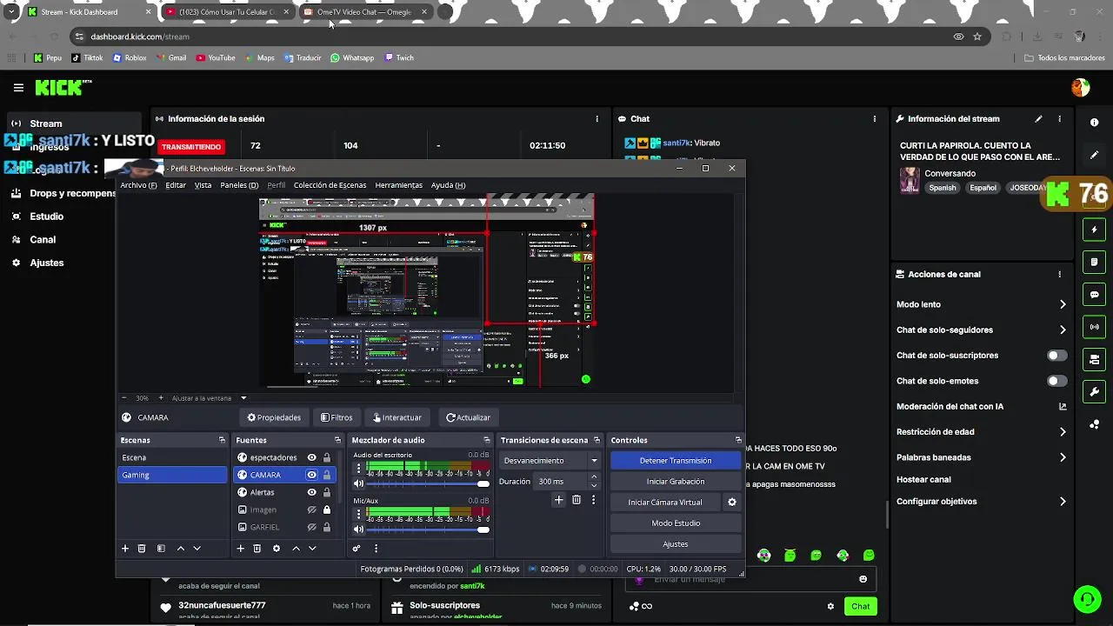
Task: Hide the Alertas source
Action: point(311,492)
